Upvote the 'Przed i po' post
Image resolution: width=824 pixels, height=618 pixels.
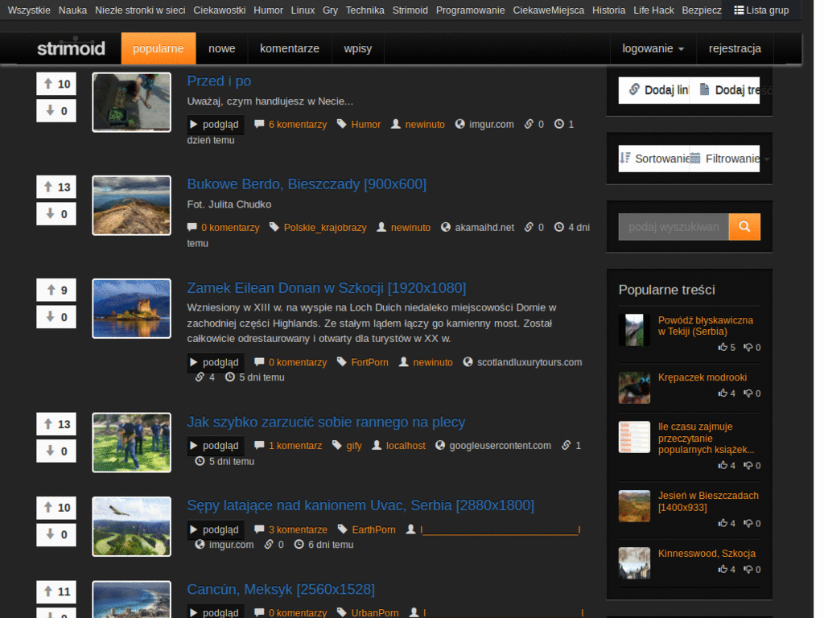56,84
